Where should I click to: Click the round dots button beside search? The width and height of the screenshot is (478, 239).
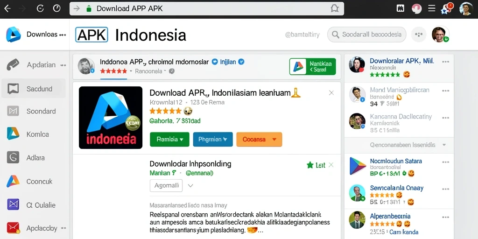point(419,35)
